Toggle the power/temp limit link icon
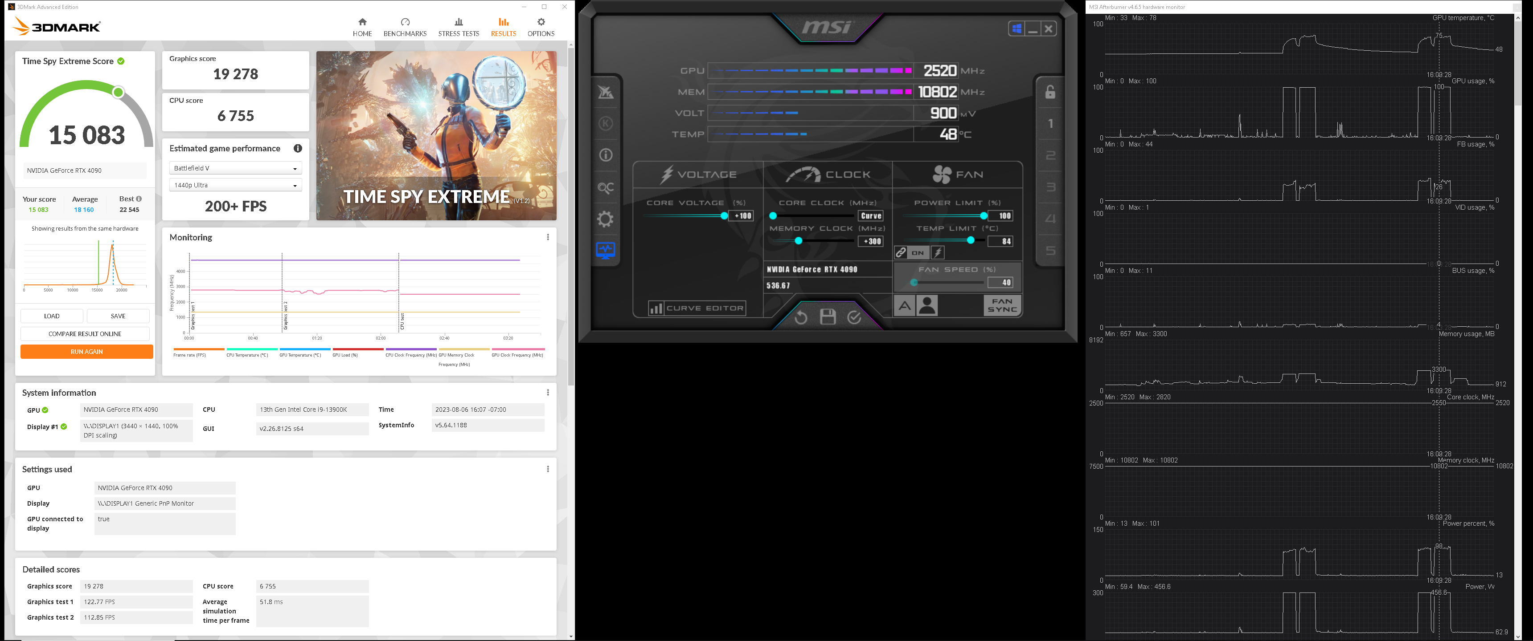1533x641 pixels. 901,253
